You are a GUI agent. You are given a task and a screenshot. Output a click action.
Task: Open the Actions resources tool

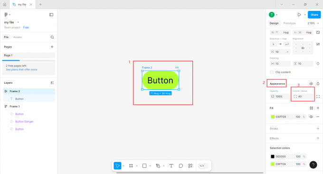coord(190,166)
